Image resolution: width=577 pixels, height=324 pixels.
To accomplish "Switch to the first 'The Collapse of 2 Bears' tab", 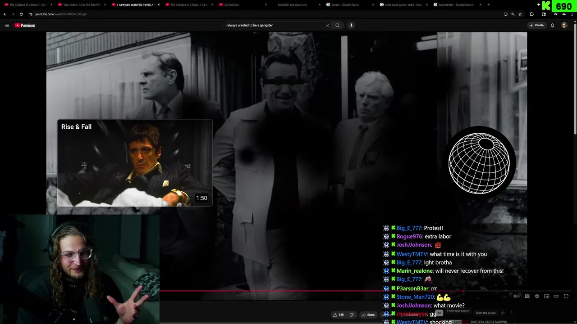I will point(27,4).
